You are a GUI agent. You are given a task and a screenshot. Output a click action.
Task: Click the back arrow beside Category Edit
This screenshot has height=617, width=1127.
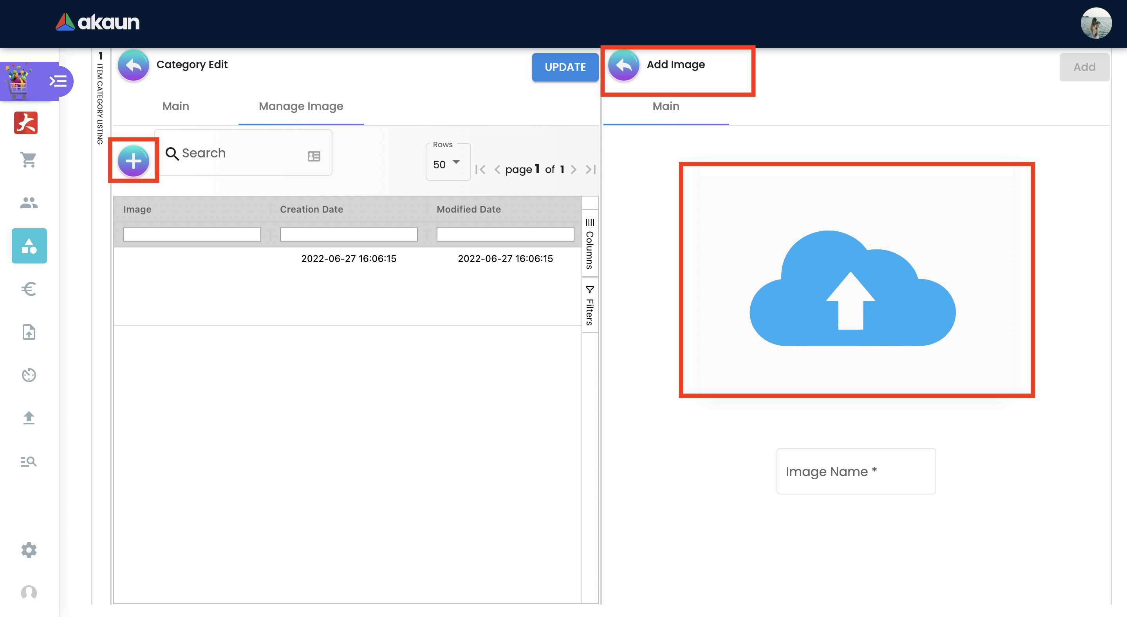click(134, 66)
